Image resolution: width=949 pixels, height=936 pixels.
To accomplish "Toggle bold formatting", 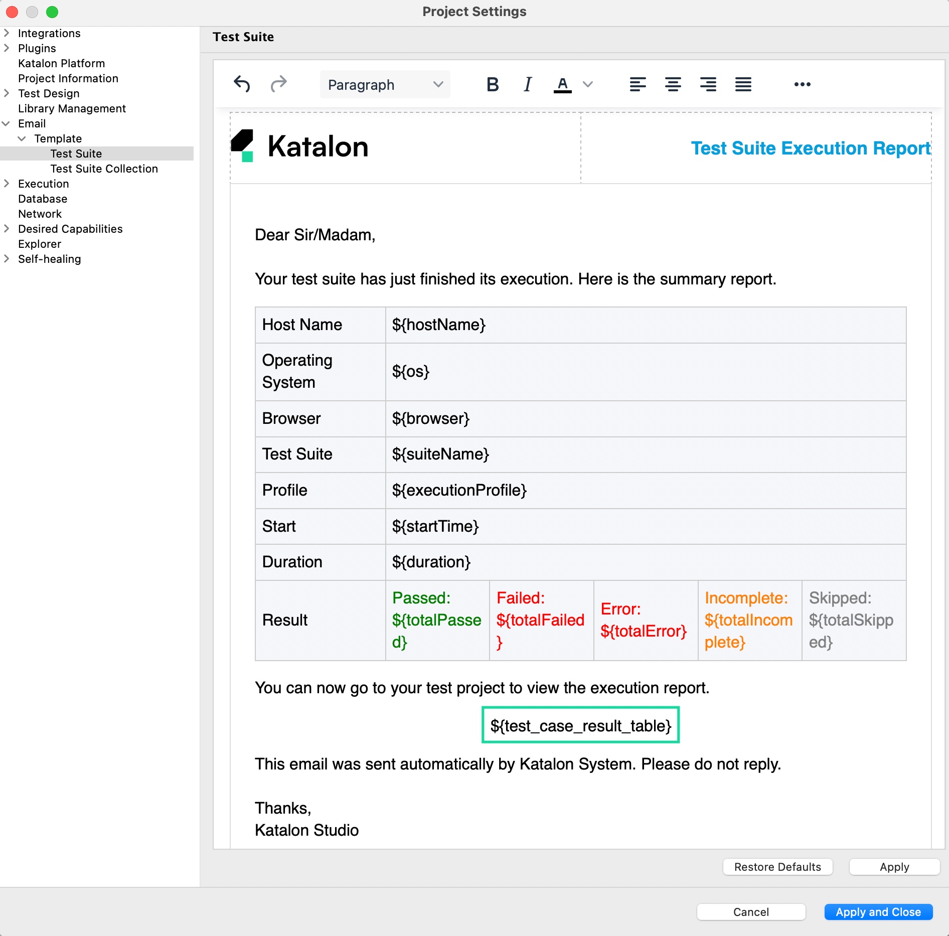I will click(x=493, y=84).
